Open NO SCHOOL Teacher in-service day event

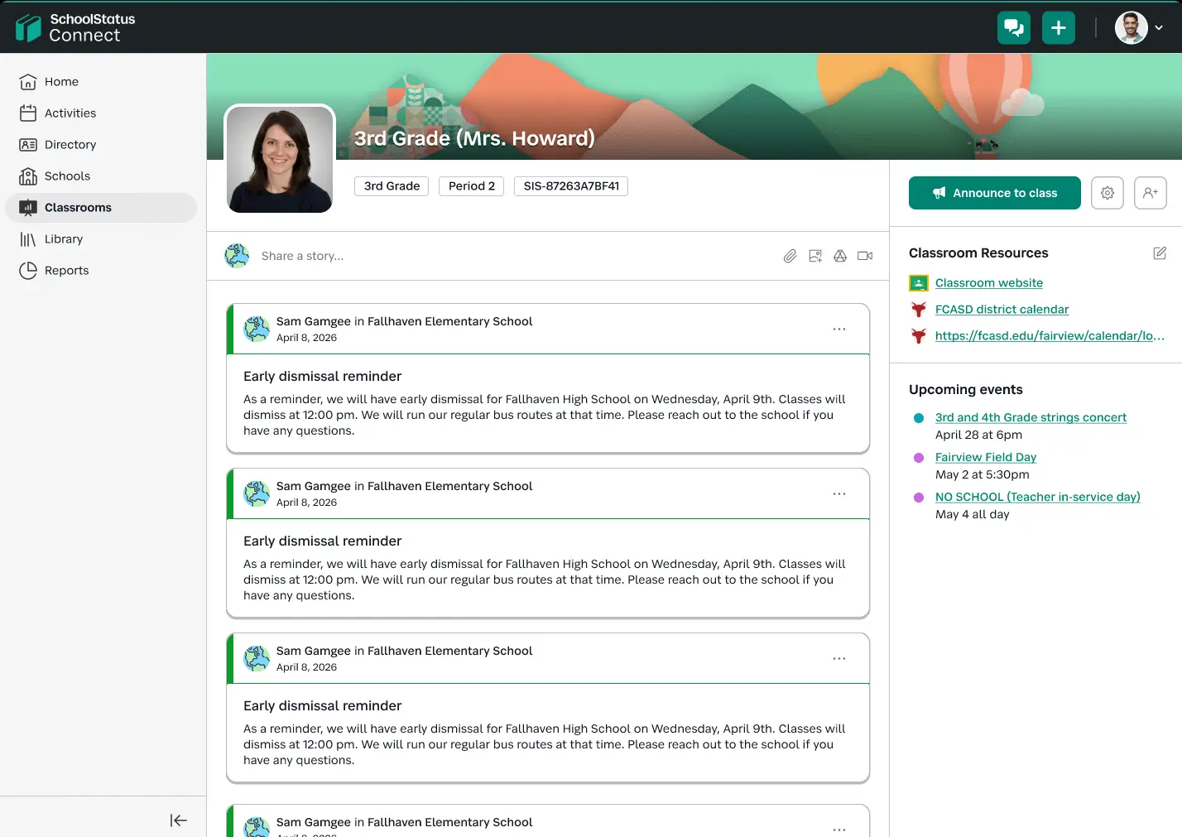pyautogui.click(x=1038, y=498)
